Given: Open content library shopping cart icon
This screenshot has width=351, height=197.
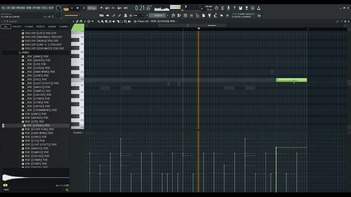Looking at the screenshot, I should pyautogui.click(x=227, y=16).
